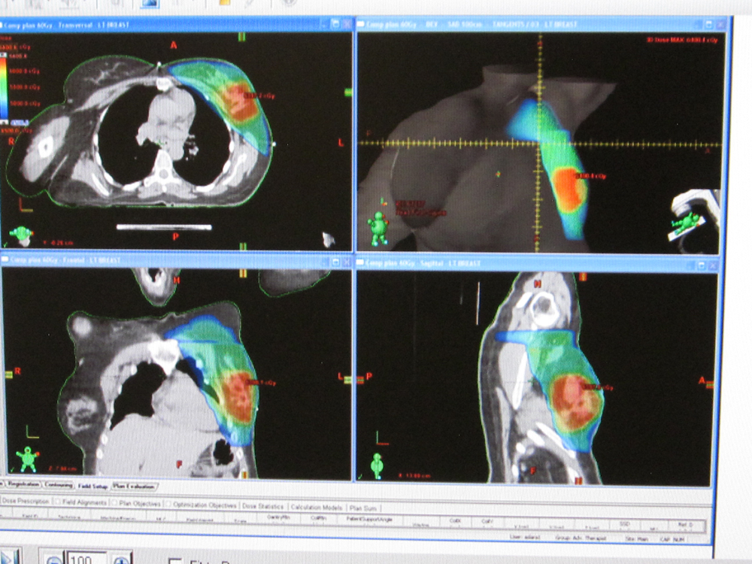Image resolution: width=752 pixels, height=564 pixels.
Task: Open the Contouring tab
Action: 58,487
